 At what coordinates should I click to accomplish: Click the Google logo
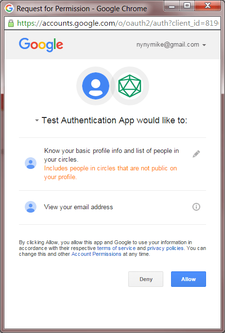click(41, 45)
